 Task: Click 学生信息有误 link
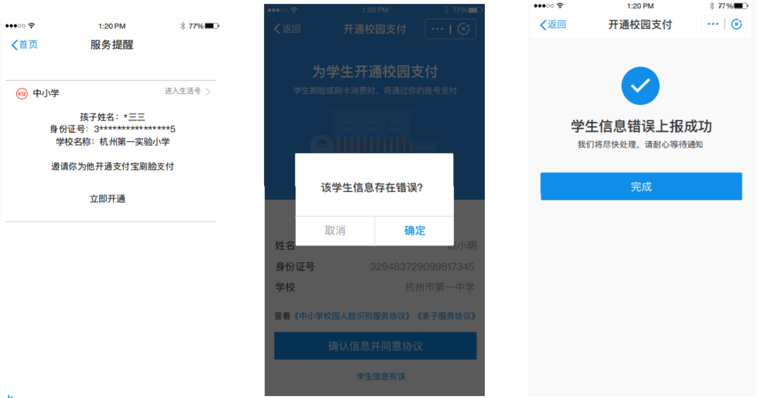click(x=380, y=376)
